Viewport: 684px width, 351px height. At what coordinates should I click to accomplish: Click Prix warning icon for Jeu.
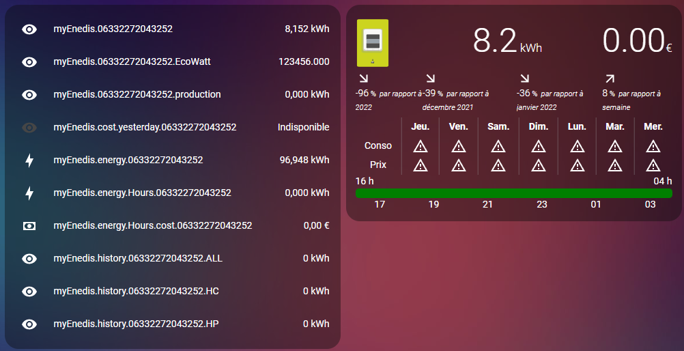[x=420, y=165]
